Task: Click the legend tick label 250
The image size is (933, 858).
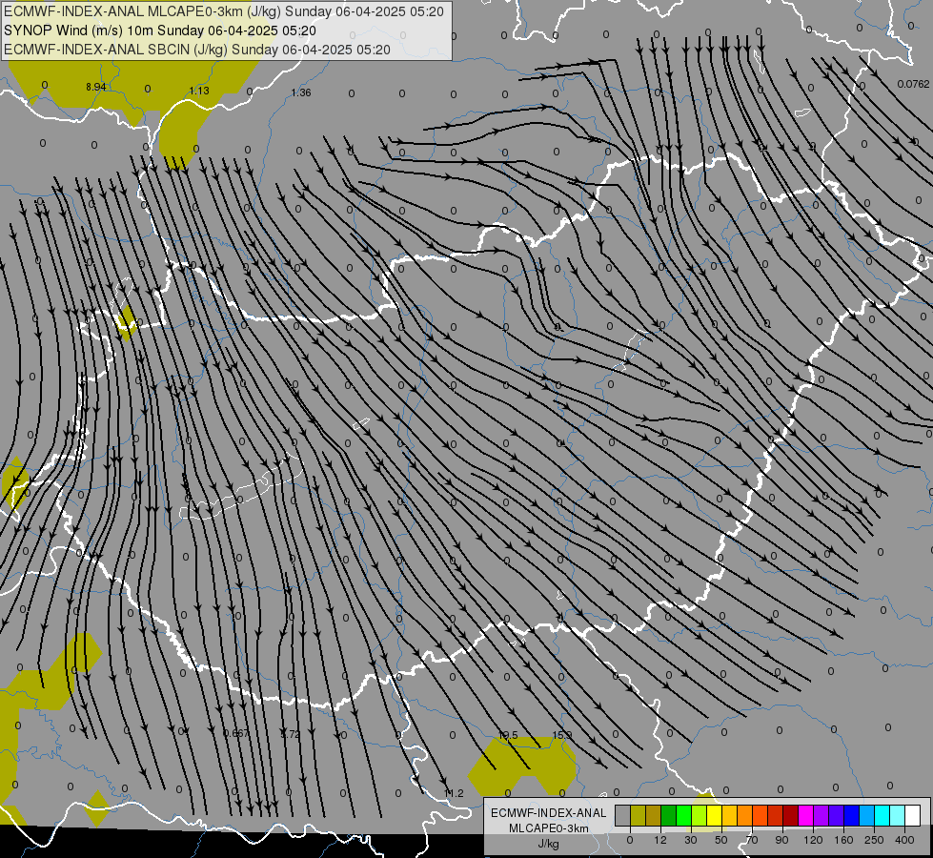Action: (x=874, y=840)
